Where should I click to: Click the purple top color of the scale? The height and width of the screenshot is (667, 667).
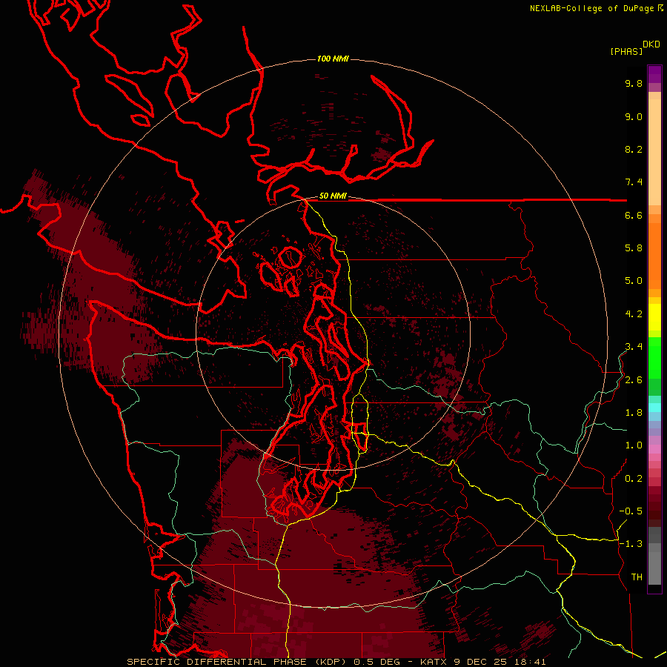(654, 74)
